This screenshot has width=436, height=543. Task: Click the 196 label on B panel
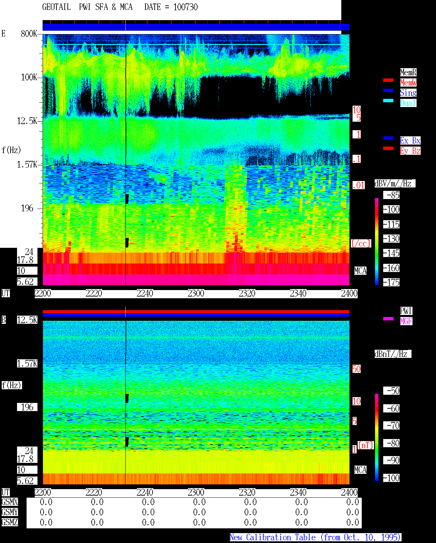point(27,407)
